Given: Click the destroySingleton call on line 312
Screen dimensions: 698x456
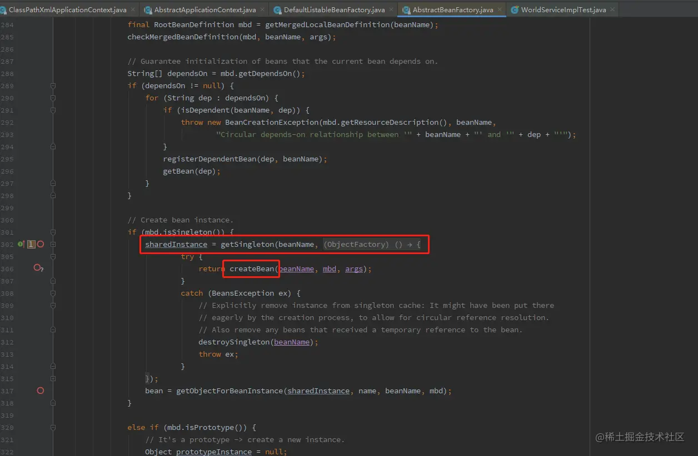Looking at the screenshot, I should 234,342.
